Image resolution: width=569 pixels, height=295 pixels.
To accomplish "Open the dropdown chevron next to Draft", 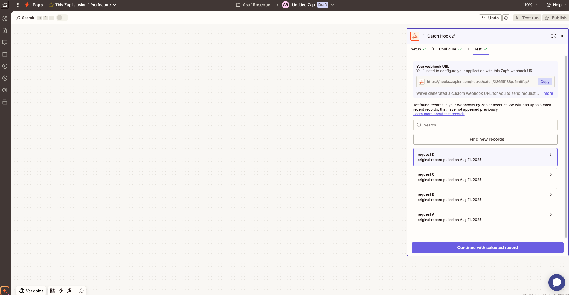I will coord(332,5).
